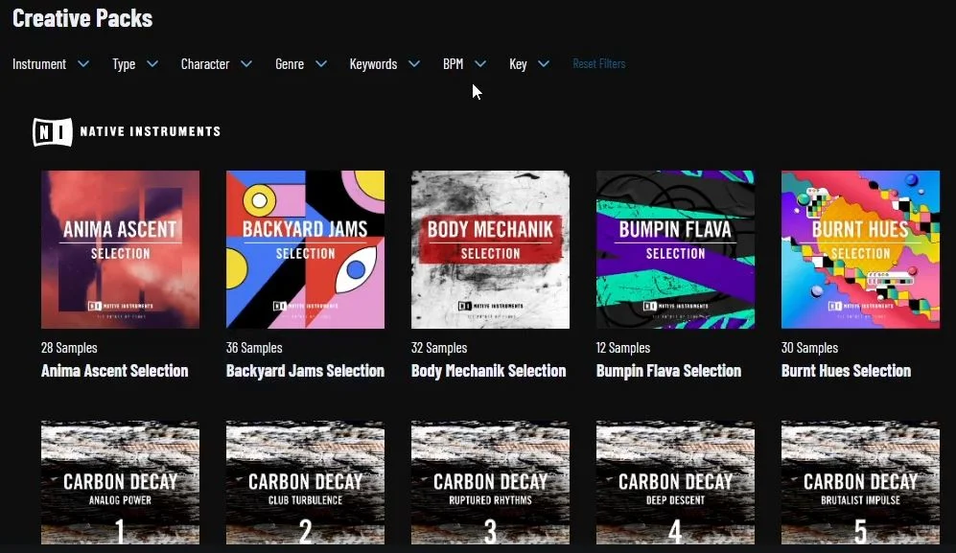Open the Keywords filter dropdown
This screenshot has height=553, width=956.
(x=385, y=64)
